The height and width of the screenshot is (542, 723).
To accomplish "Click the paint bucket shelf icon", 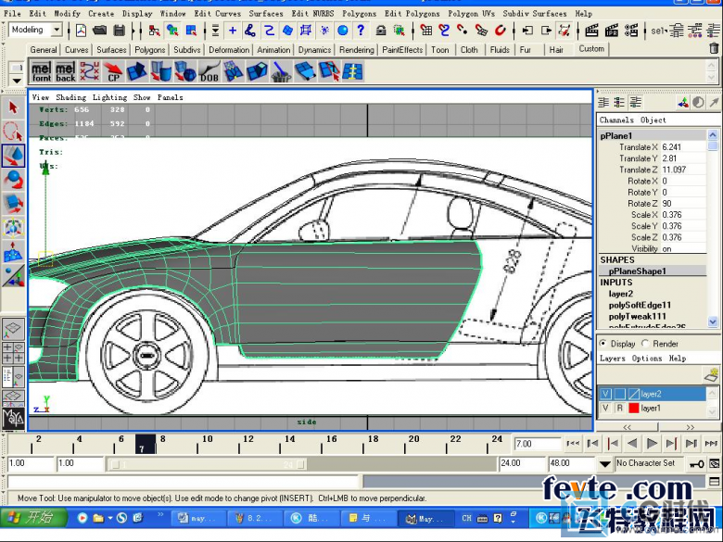I will pos(281,72).
